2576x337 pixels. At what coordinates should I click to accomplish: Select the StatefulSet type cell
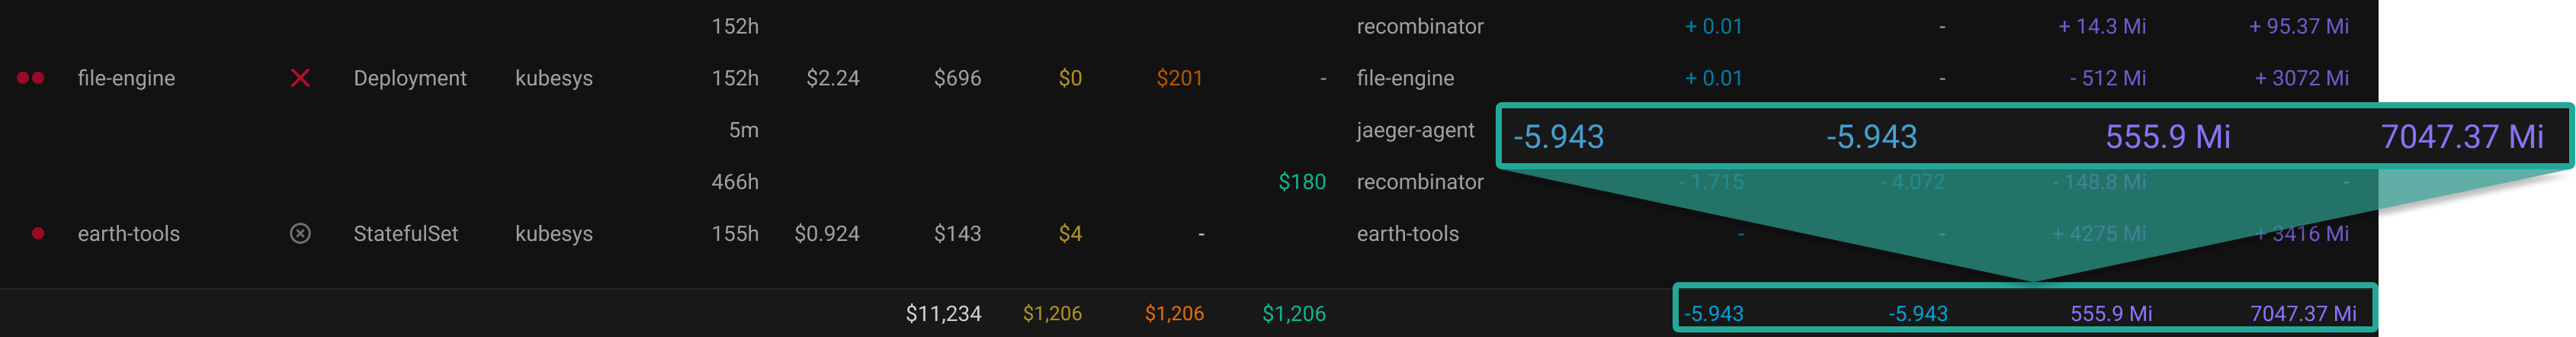tap(406, 234)
